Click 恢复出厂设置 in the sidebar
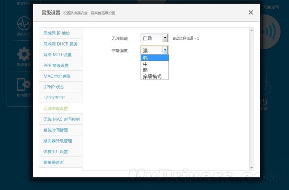Viewport: 289px width, 190px height. (60, 151)
